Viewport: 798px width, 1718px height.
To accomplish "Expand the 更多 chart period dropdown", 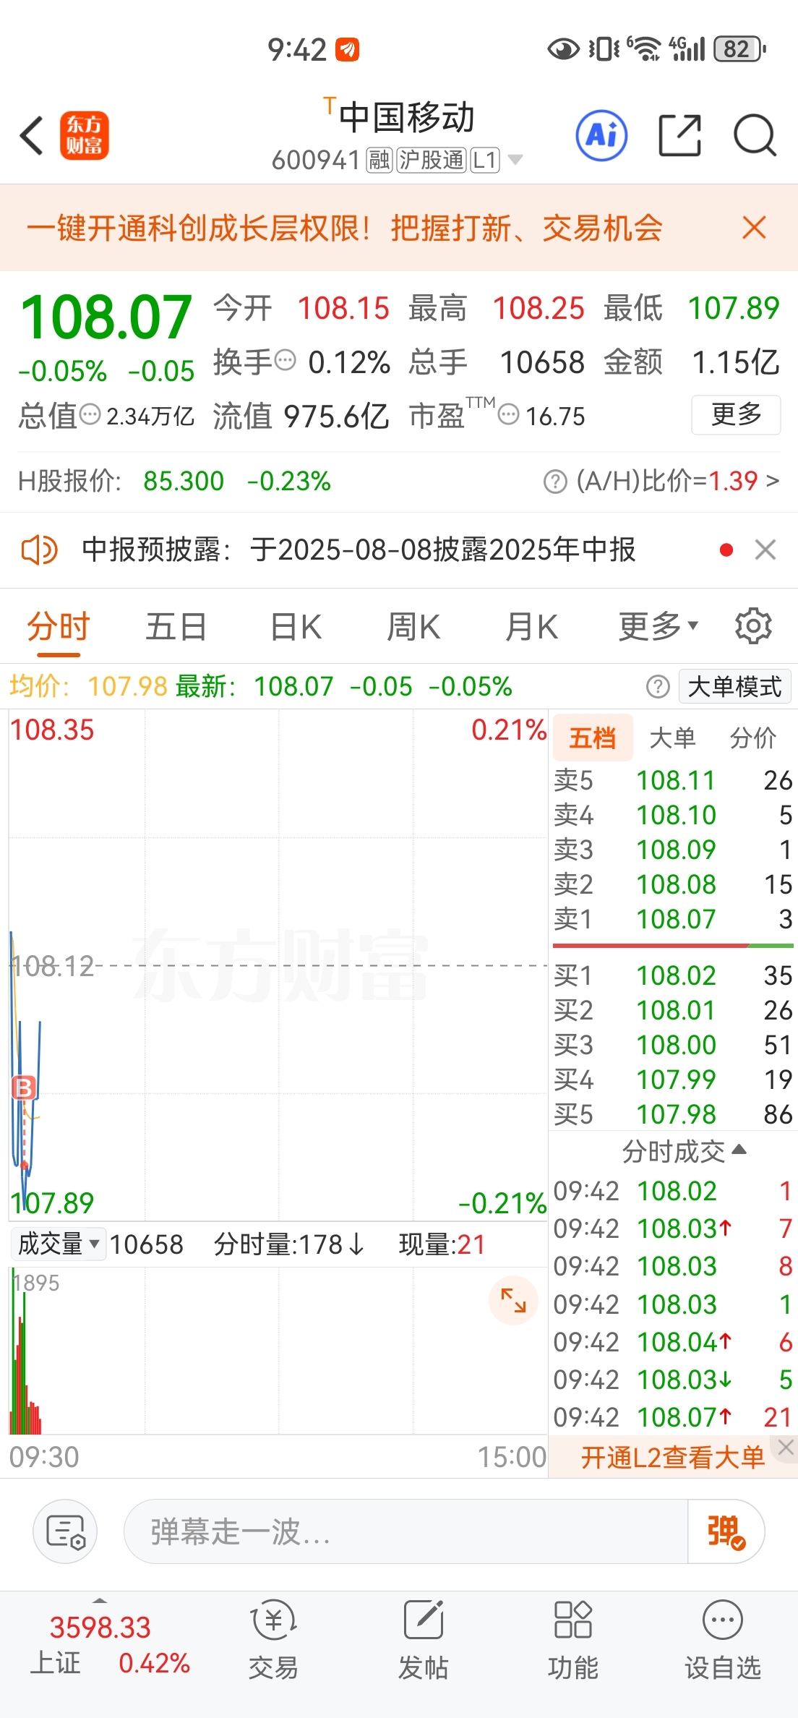I will 658,626.
